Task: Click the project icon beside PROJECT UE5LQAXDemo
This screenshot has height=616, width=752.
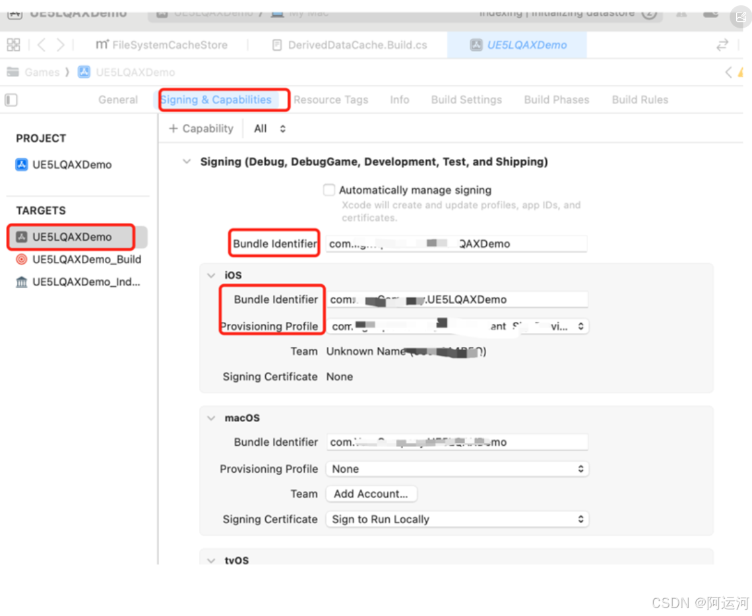Action: (x=22, y=165)
